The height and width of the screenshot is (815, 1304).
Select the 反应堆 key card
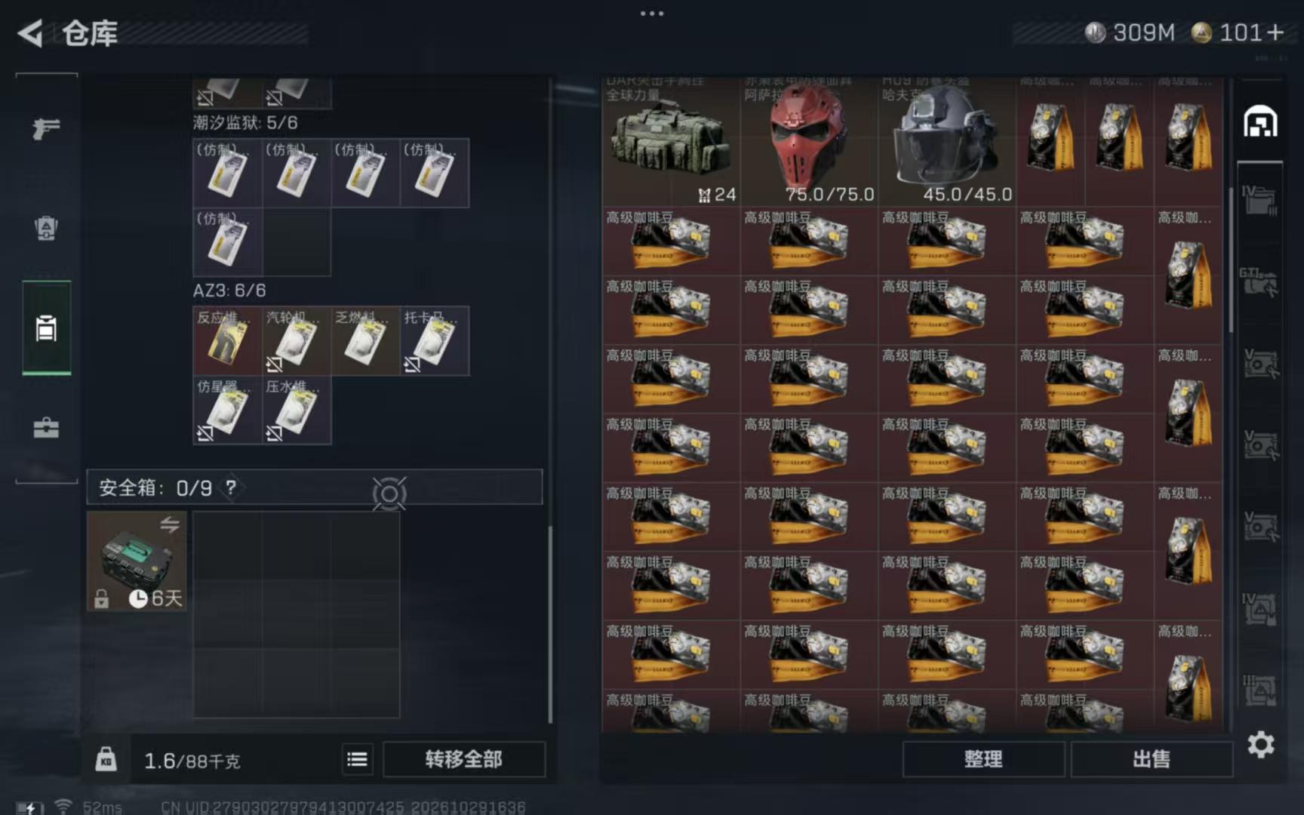click(228, 341)
